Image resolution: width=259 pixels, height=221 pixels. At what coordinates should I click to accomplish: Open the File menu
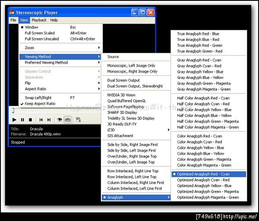click(x=13, y=20)
